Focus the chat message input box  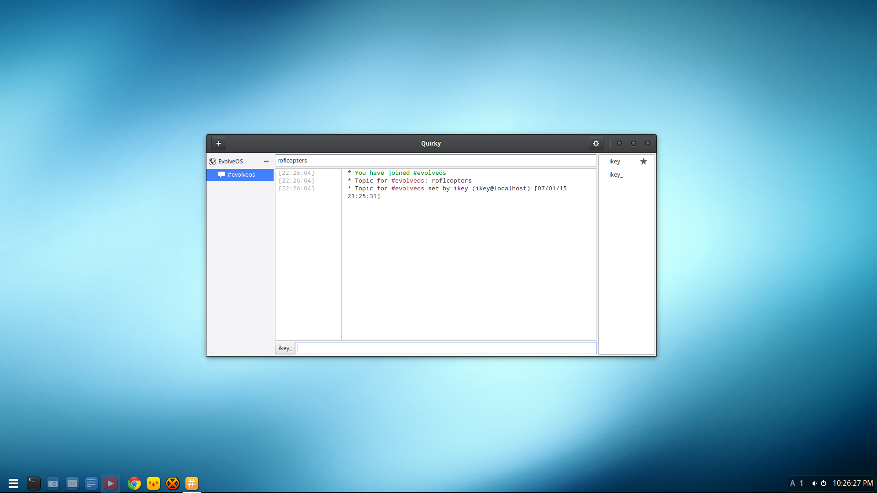tap(446, 348)
